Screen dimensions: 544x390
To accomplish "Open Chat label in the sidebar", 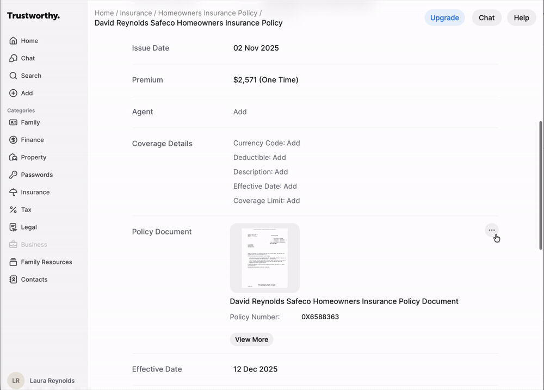I will click(x=28, y=58).
